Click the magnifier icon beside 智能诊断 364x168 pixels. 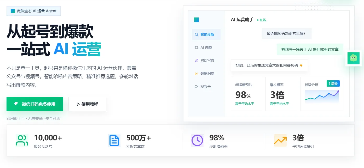click(x=197, y=34)
